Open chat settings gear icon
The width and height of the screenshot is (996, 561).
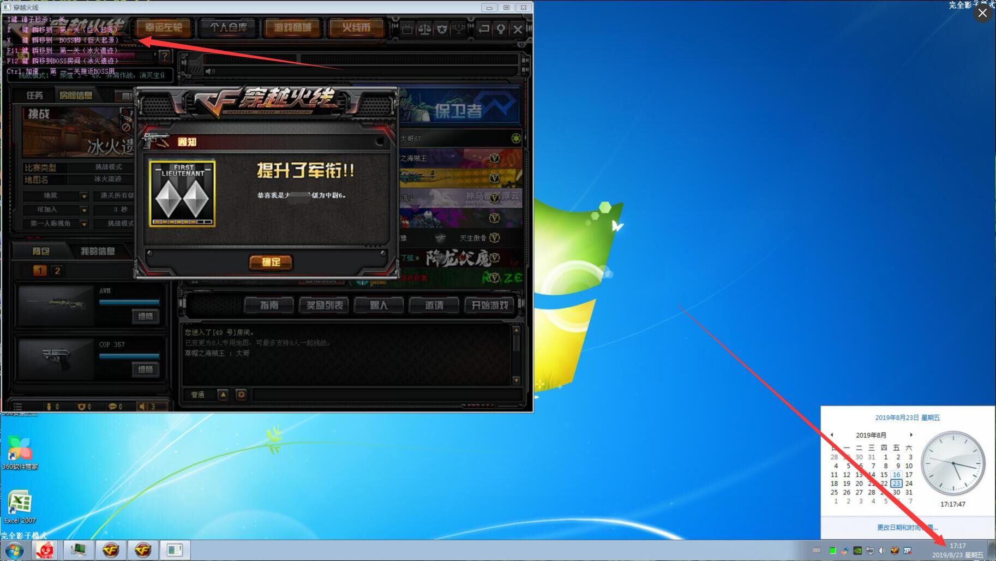[241, 395]
